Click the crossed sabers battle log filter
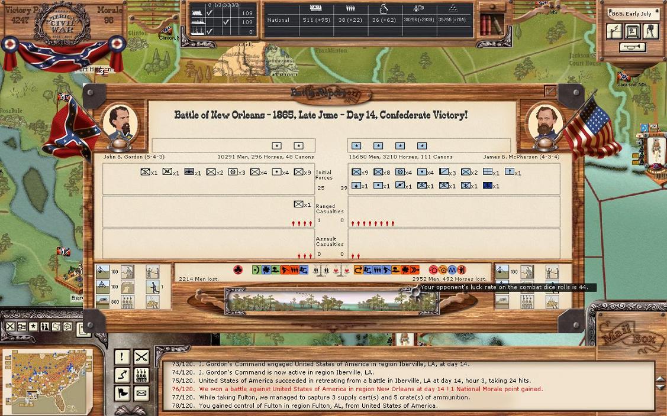The width and height of the screenshot is (667, 416). pyautogui.click(x=141, y=357)
